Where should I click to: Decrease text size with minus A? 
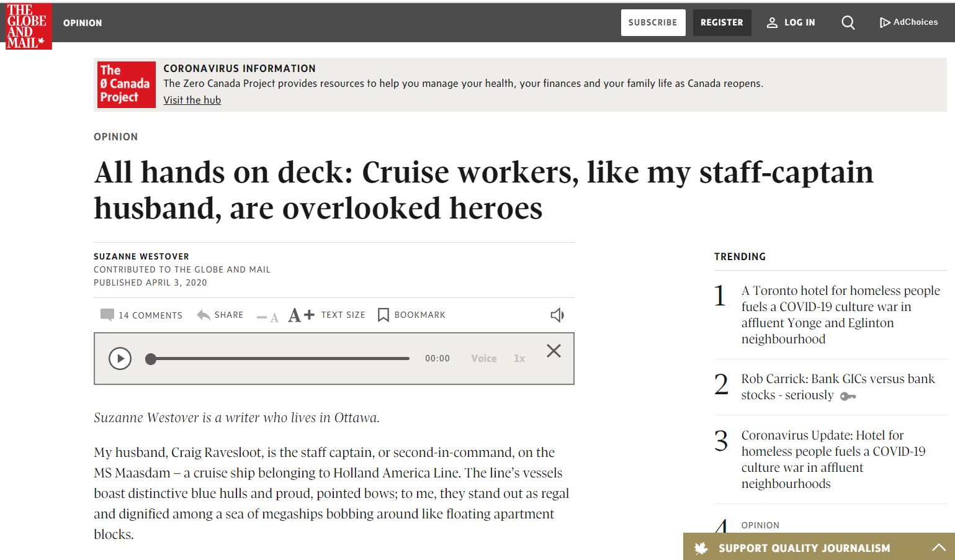267,317
